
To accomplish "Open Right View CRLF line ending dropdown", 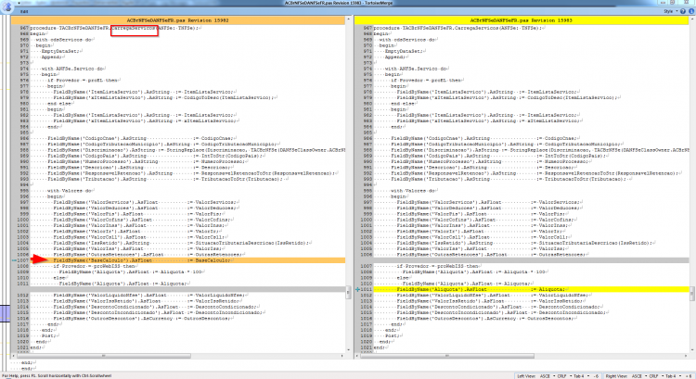I will (655, 376).
